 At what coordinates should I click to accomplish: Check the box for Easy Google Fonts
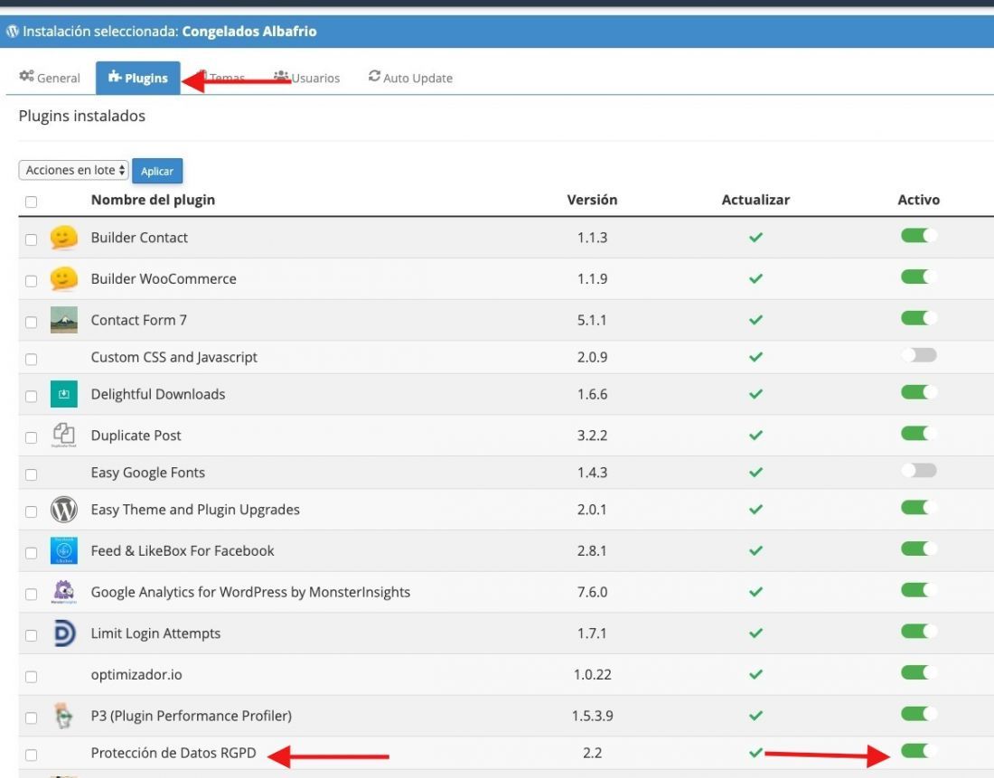tap(31, 474)
